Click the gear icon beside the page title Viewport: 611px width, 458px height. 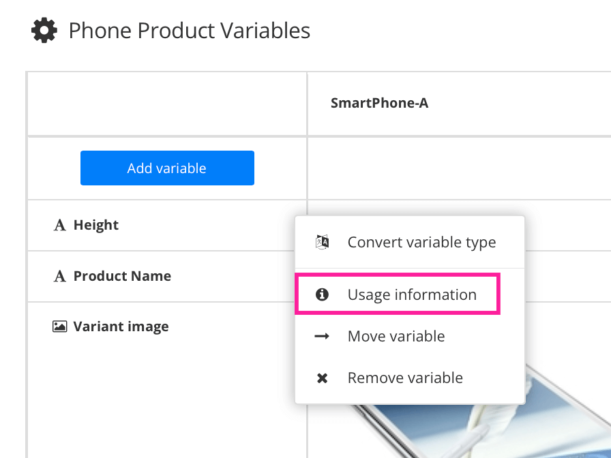coord(44,29)
